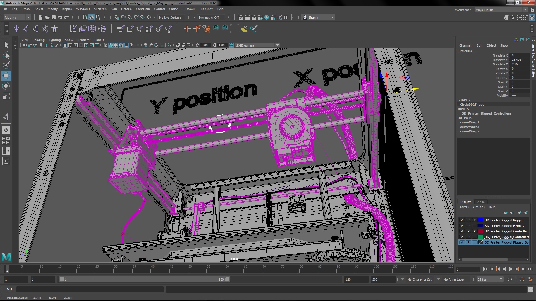Screen dimensions: 536x301
Task: Click the layer list horizontal scrollbar
Action: pos(485,259)
